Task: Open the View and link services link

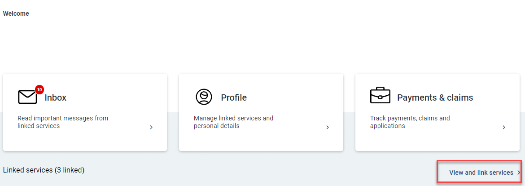Action: (x=481, y=173)
